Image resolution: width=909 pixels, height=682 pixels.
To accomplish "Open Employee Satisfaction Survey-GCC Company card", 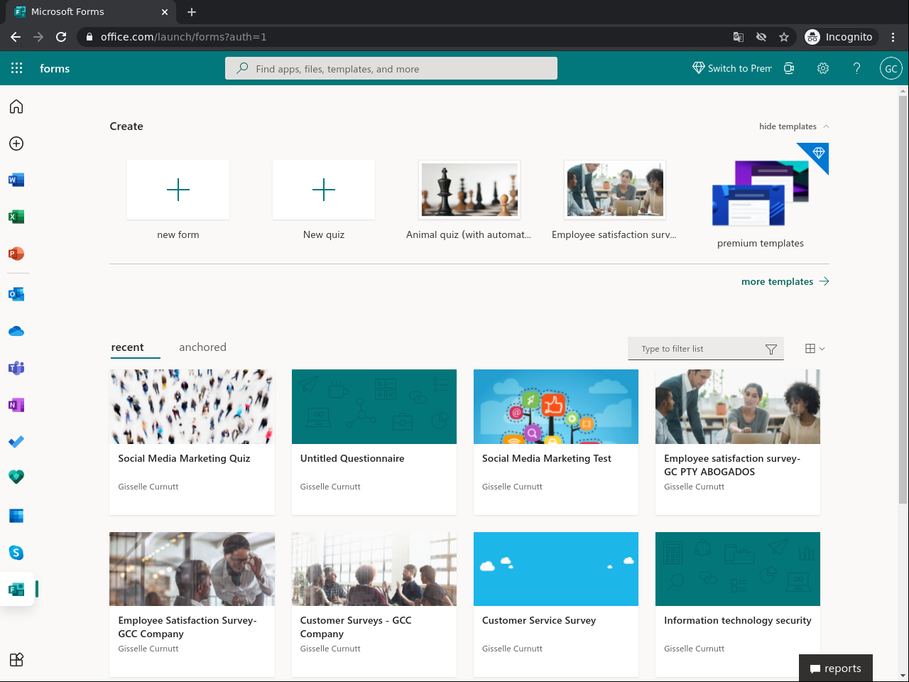I will (x=192, y=604).
